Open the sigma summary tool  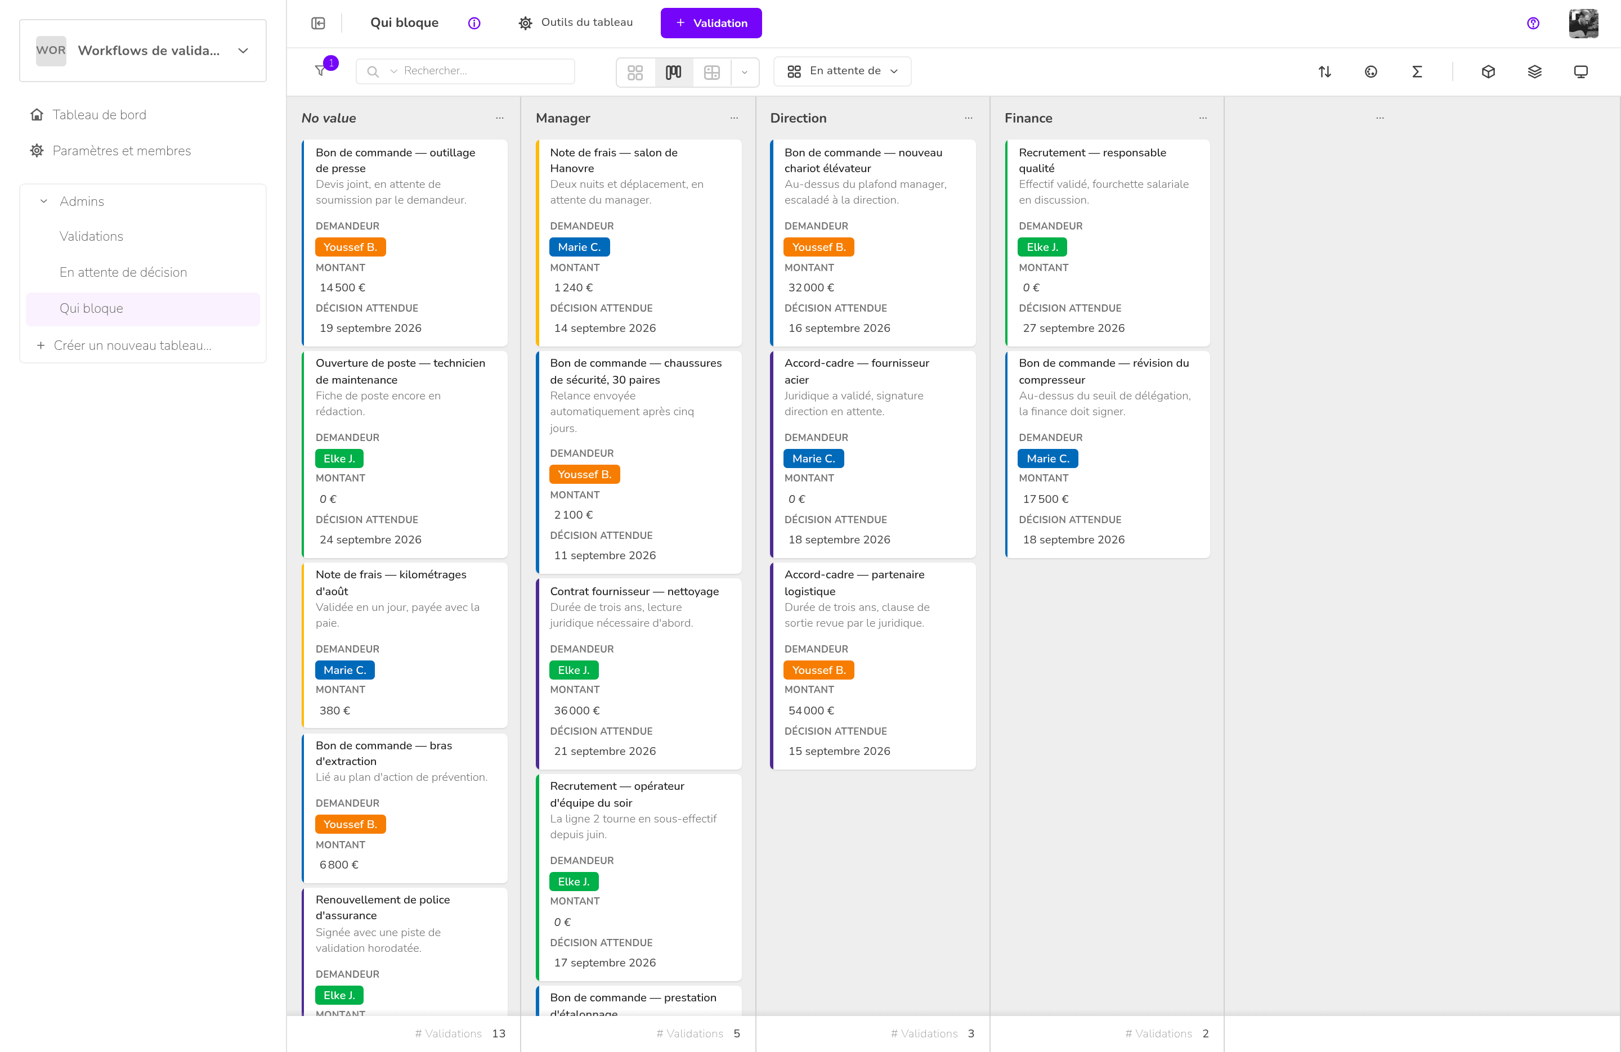(1417, 71)
